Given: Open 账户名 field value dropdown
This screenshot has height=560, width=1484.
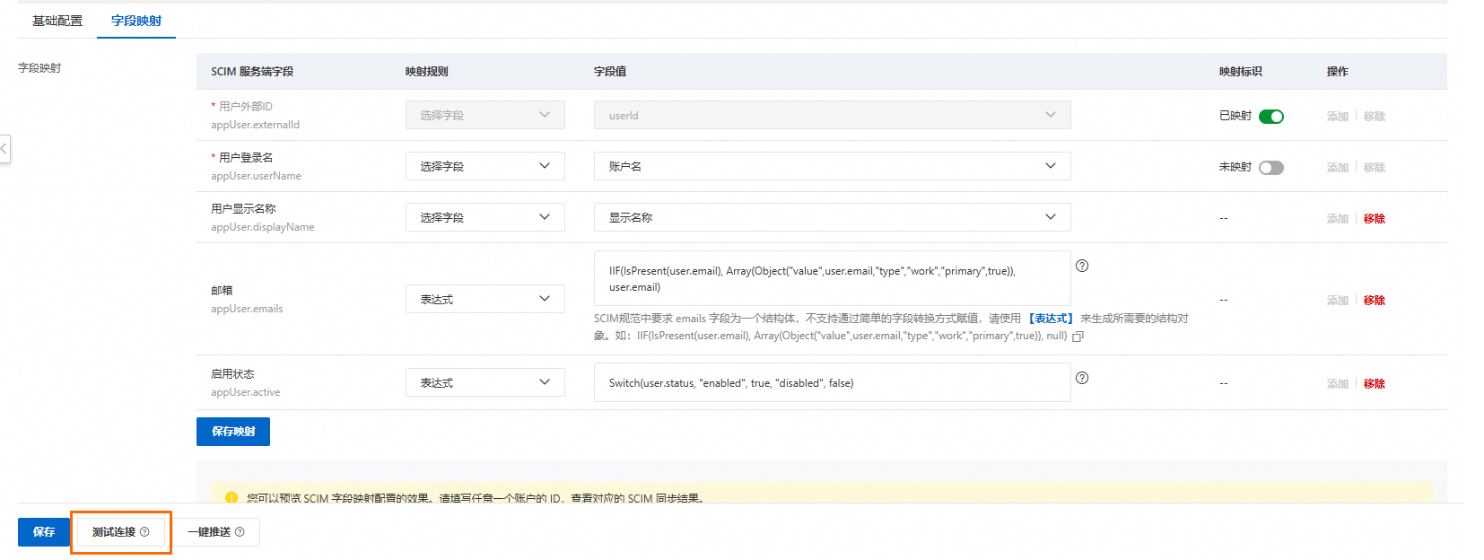Looking at the screenshot, I should click(833, 166).
